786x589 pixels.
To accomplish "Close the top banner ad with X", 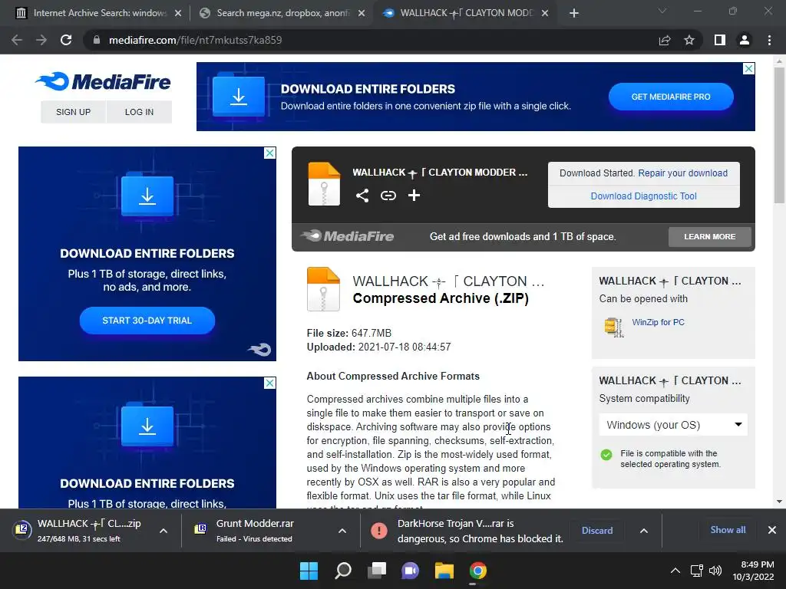I will pyautogui.click(x=748, y=68).
